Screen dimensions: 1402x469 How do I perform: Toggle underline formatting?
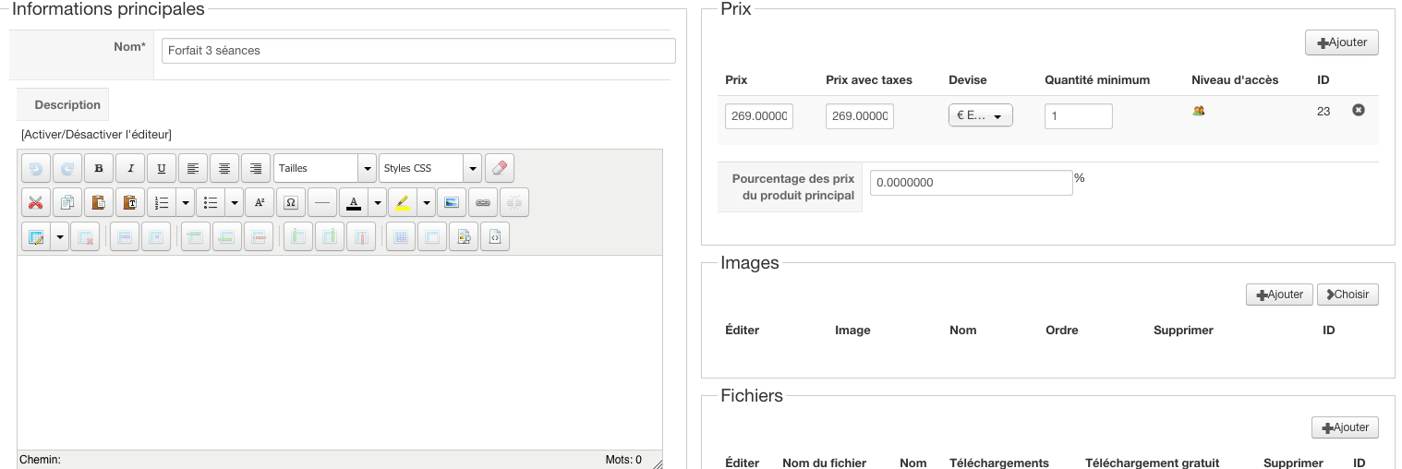pos(162,169)
